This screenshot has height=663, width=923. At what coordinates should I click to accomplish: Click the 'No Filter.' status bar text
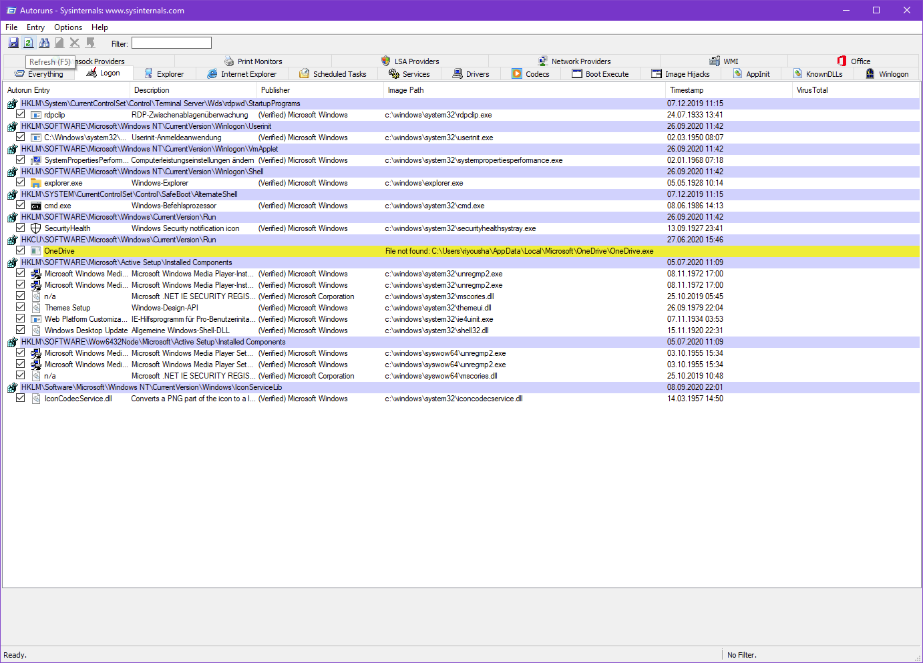click(742, 655)
